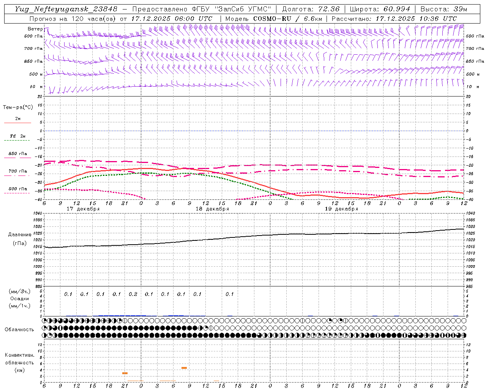The image size is (486, 389).
Task: Click the highest orange convective cloud bar
Action: (x=184, y=368)
